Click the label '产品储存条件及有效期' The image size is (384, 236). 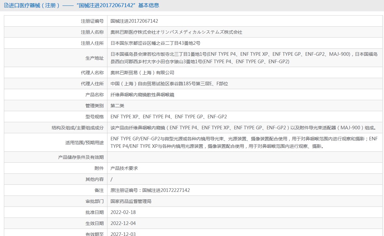coord(81,157)
